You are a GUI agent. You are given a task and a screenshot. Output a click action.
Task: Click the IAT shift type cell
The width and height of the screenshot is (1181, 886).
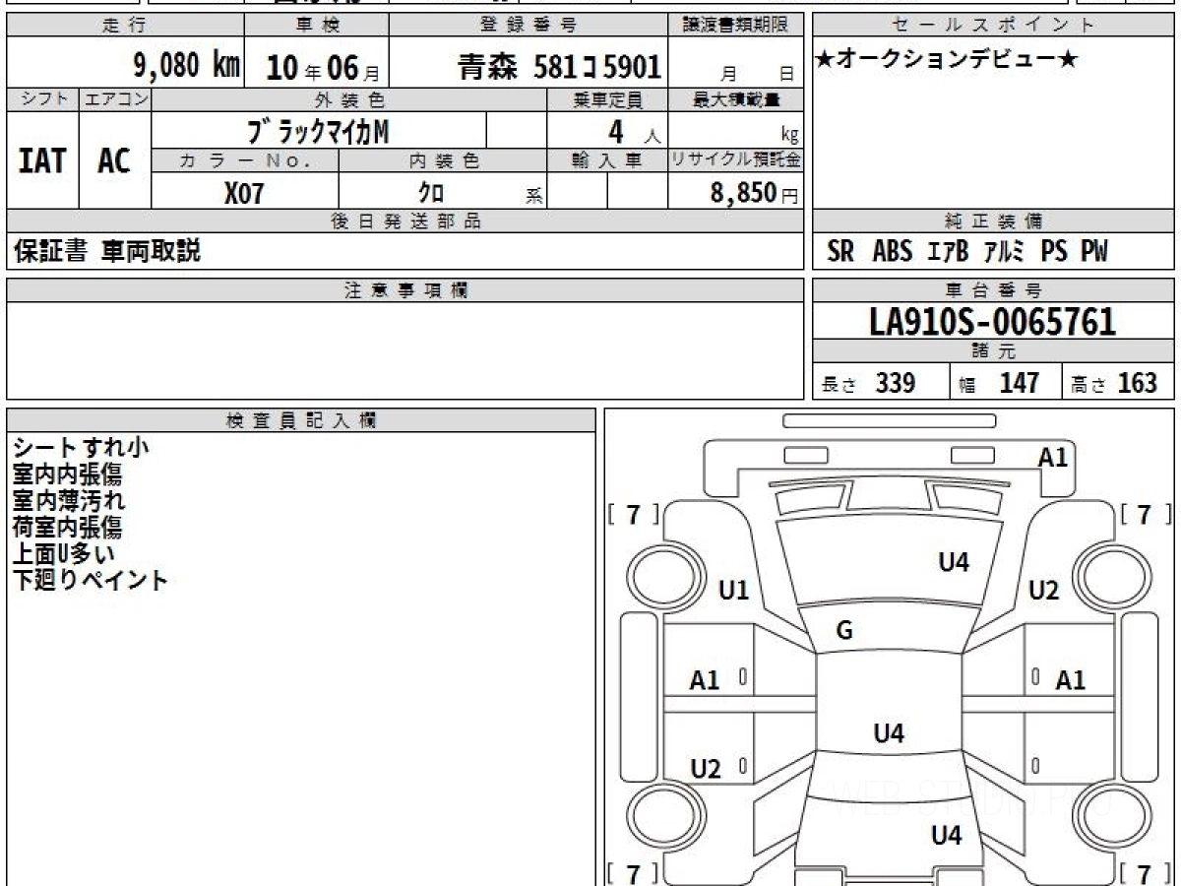click(x=42, y=160)
